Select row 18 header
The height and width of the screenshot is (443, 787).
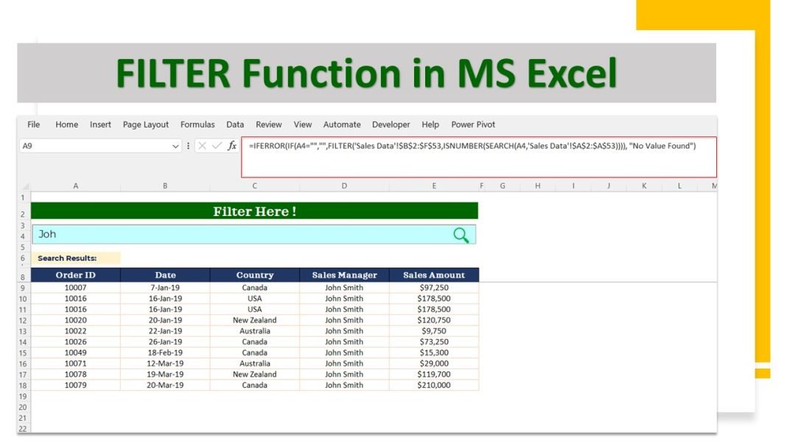point(23,386)
